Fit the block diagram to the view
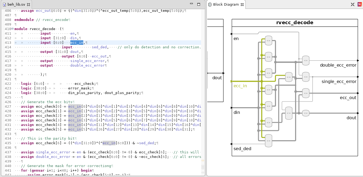Image resolution: width=363 pixels, height=177 pixels. pyautogui.click(x=353, y=4)
